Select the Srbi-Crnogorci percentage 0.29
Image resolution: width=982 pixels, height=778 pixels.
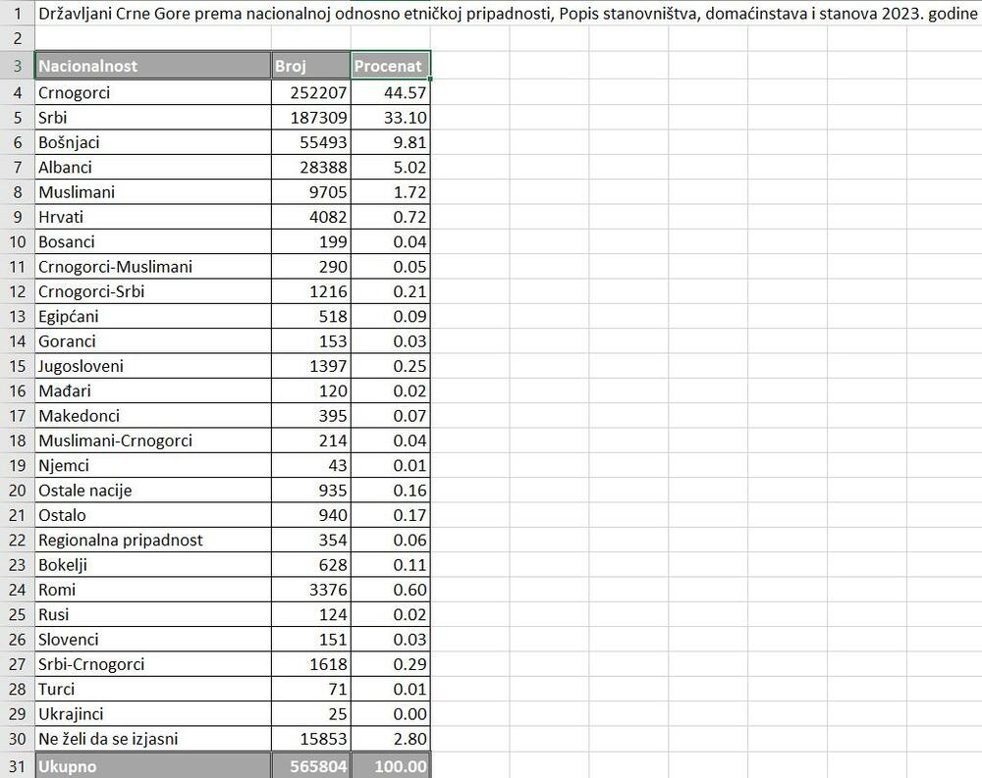point(390,664)
